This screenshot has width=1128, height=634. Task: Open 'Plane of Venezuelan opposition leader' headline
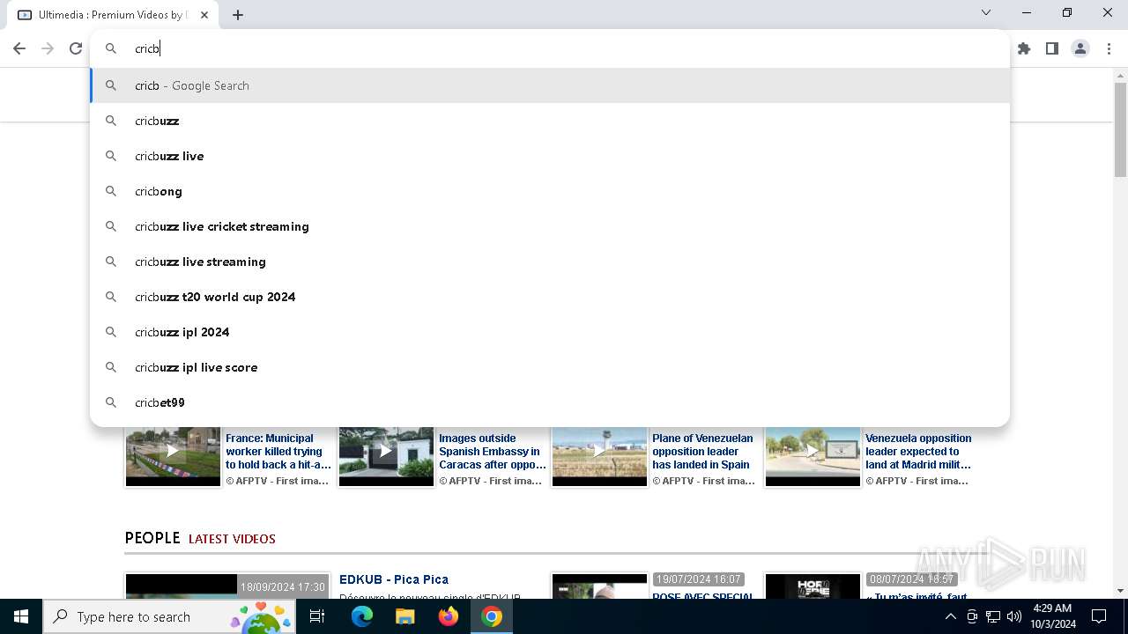pos(703,452)
